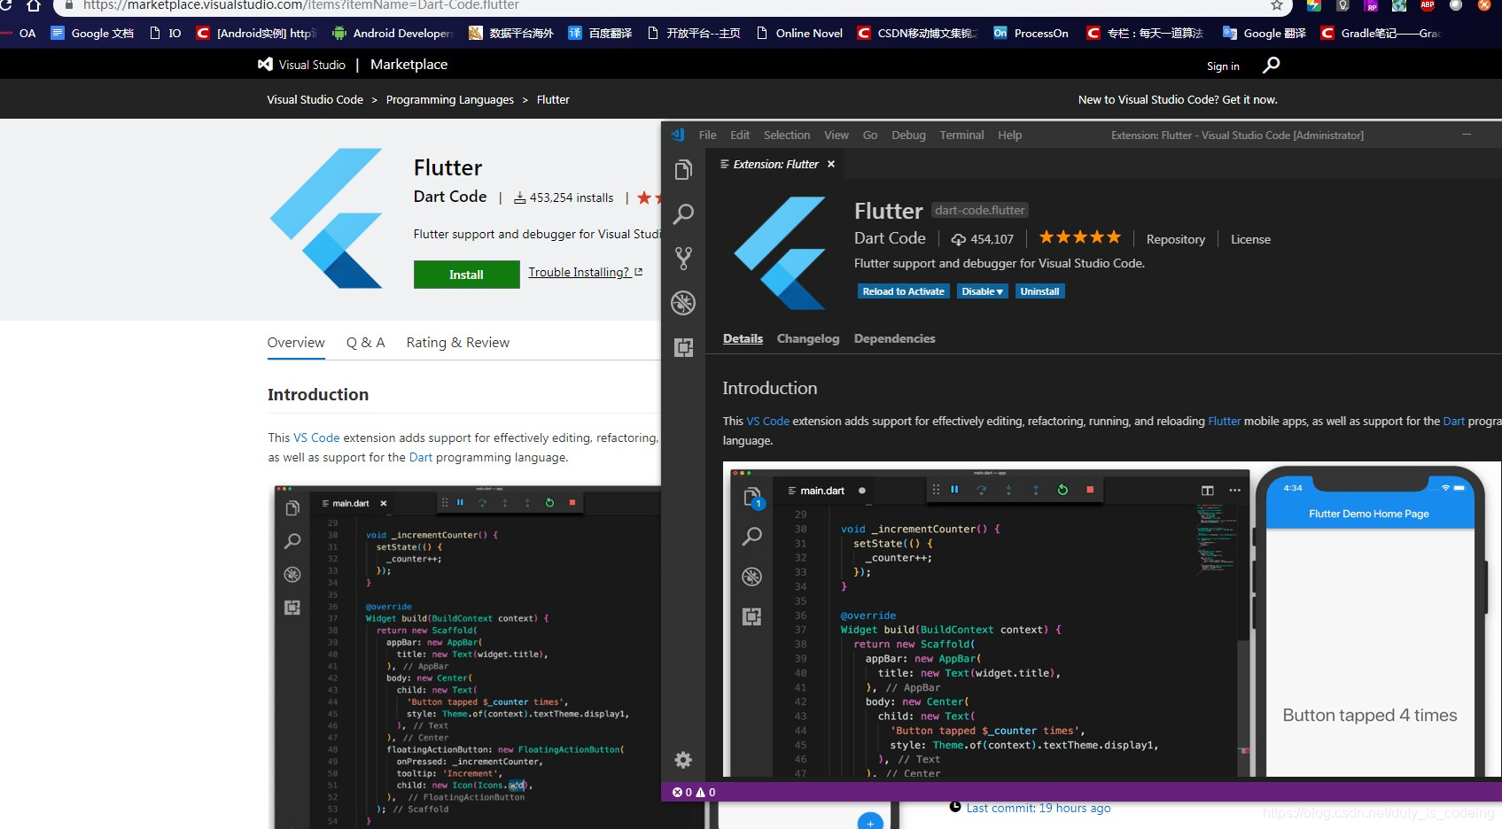Open the Google 翻译 bookmark

pos(1265,33)
